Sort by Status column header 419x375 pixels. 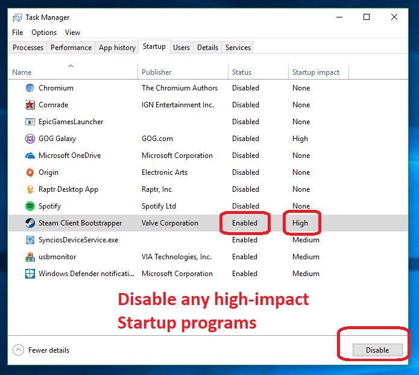pos(242,72)
